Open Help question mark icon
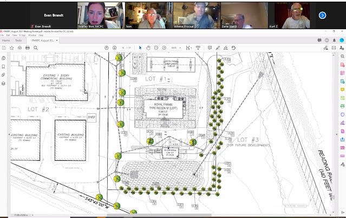This screenshot has height=218, width=346. (x=327, y=40)
